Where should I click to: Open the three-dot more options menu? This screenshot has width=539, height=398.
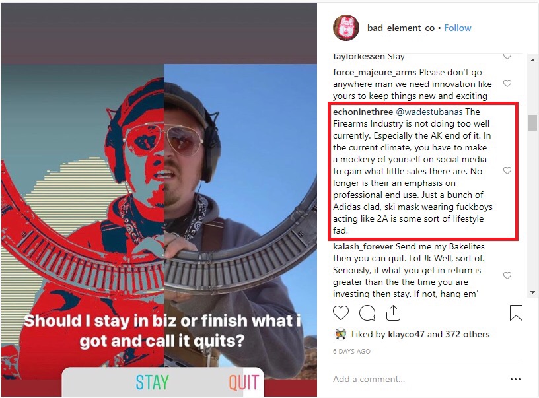[x=515, y=379]
